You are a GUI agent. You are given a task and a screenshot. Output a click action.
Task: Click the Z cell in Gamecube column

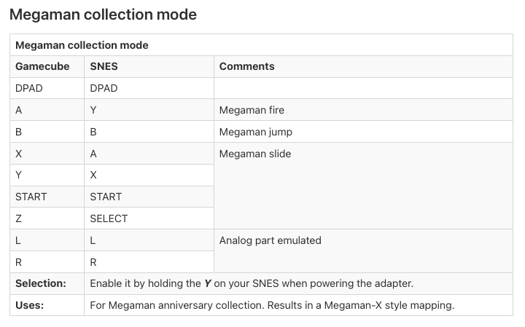pos(47,218)
